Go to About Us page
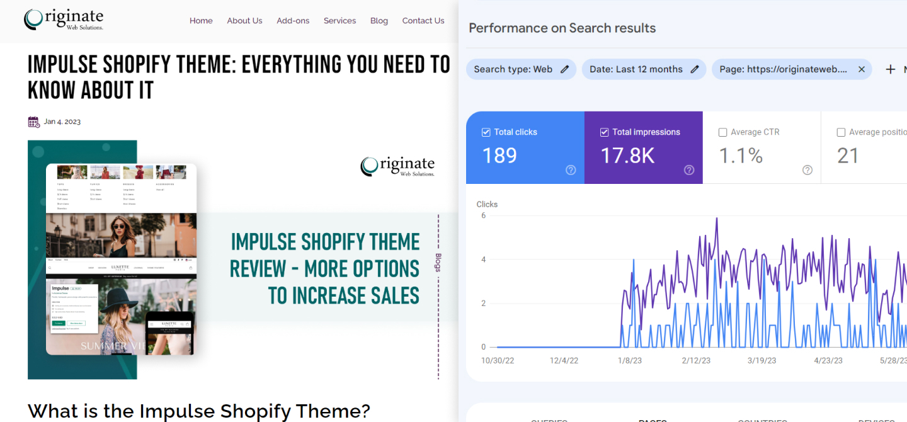 pos(244,21)
